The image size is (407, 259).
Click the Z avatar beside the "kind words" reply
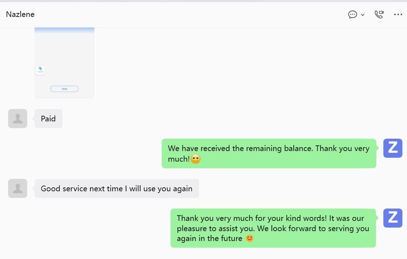point(393,218)
